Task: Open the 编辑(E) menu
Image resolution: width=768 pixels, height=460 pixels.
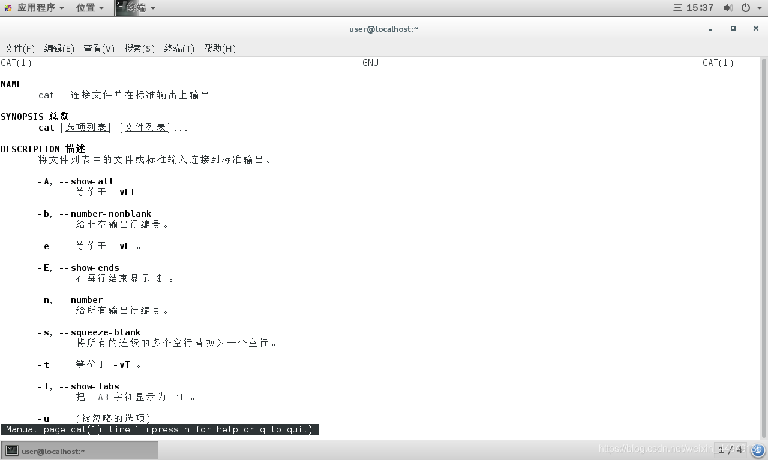Action: pyautogui.click(x=59, y=49)
